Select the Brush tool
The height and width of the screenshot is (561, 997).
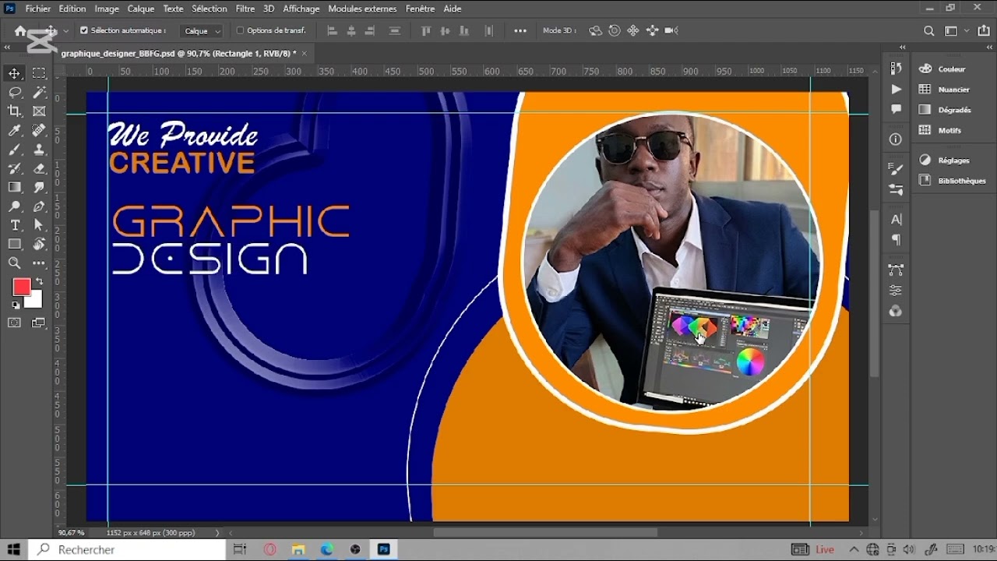tap(15, 150)
